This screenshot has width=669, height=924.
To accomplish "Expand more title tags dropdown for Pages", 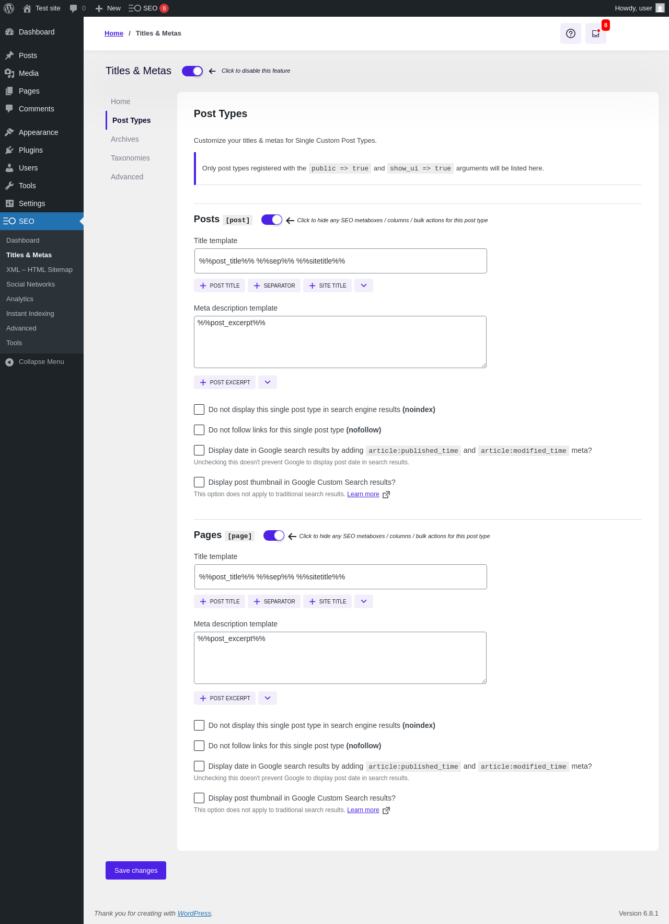I will click(x=364, y=601).
